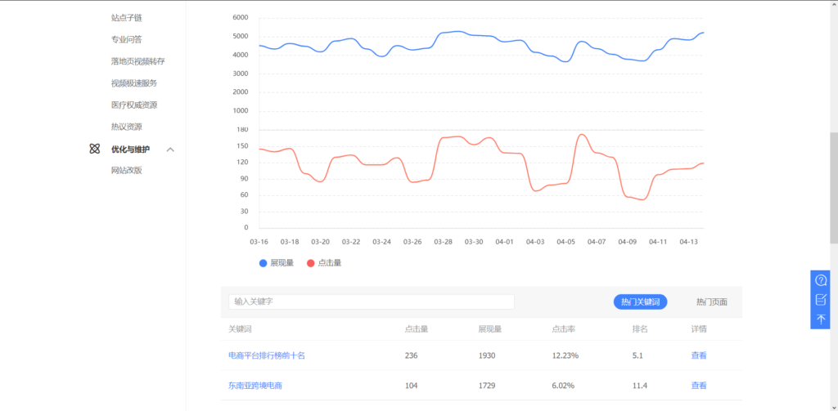The image size is (838, 411).
Task: Click the back-to-top arrow icon
Action: pyautogui.click(x=821, y=319)
